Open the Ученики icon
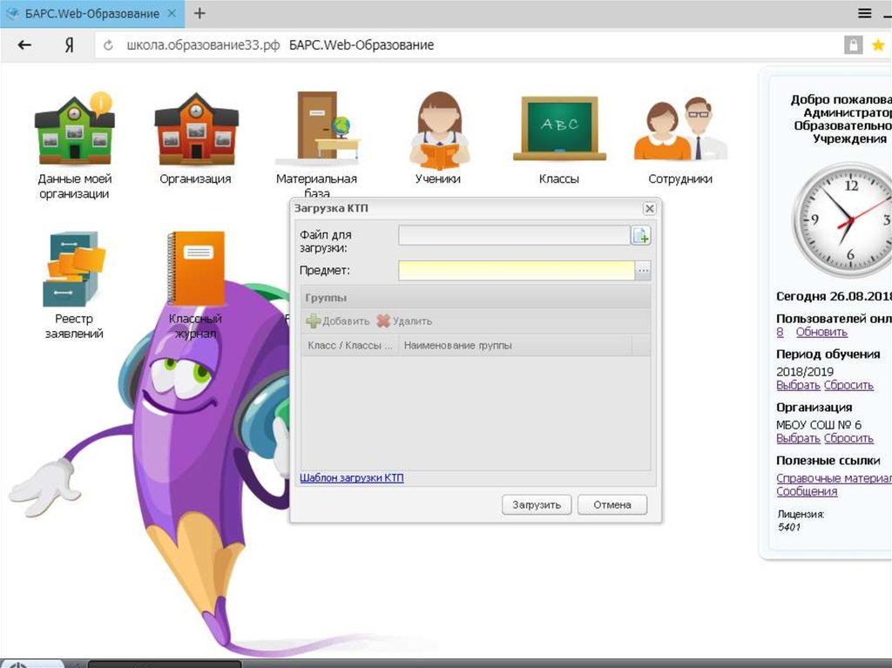Viewport: 892px width, 668px height. (x=438, y=131)
